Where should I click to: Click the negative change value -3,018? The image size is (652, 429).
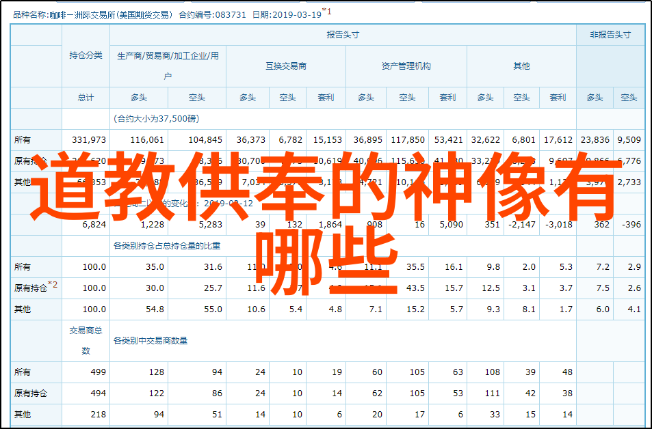[558, 224]
